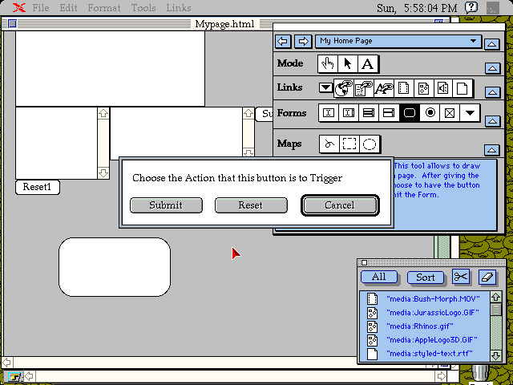Click the Cancel button in dialog

click(340, 205)
